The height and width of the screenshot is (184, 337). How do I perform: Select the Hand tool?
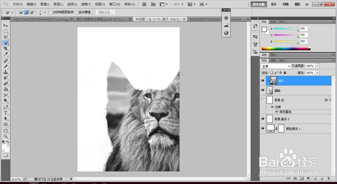(x=6, y=131)
